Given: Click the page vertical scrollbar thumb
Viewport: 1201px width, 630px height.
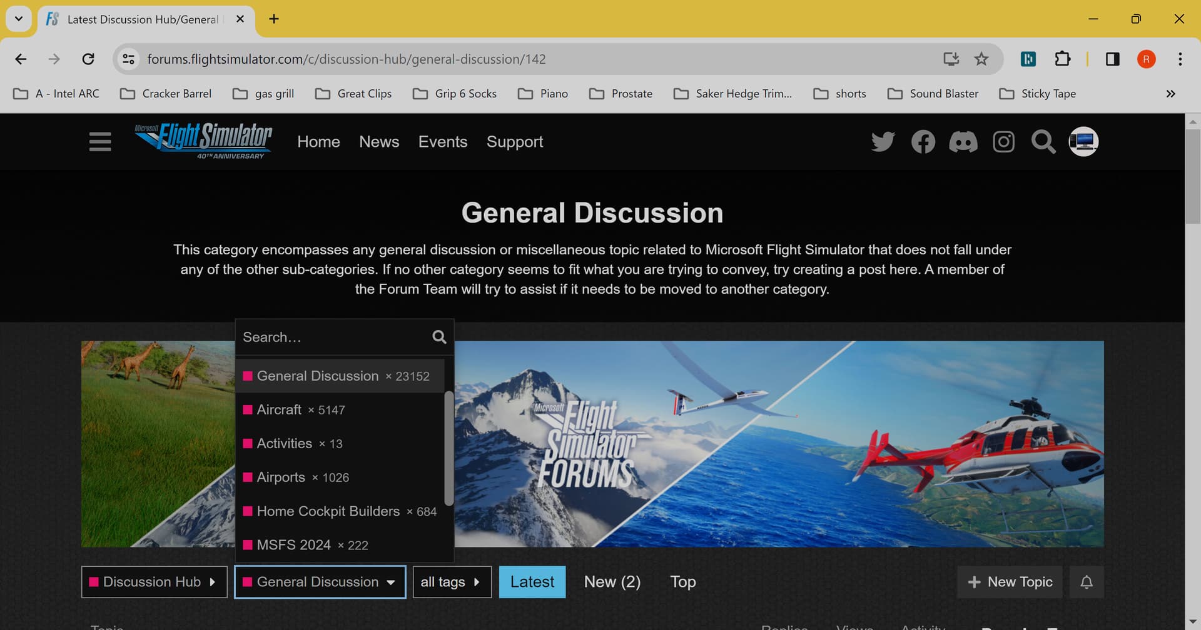Looking at the screenshot, I should coord(1193,176).
